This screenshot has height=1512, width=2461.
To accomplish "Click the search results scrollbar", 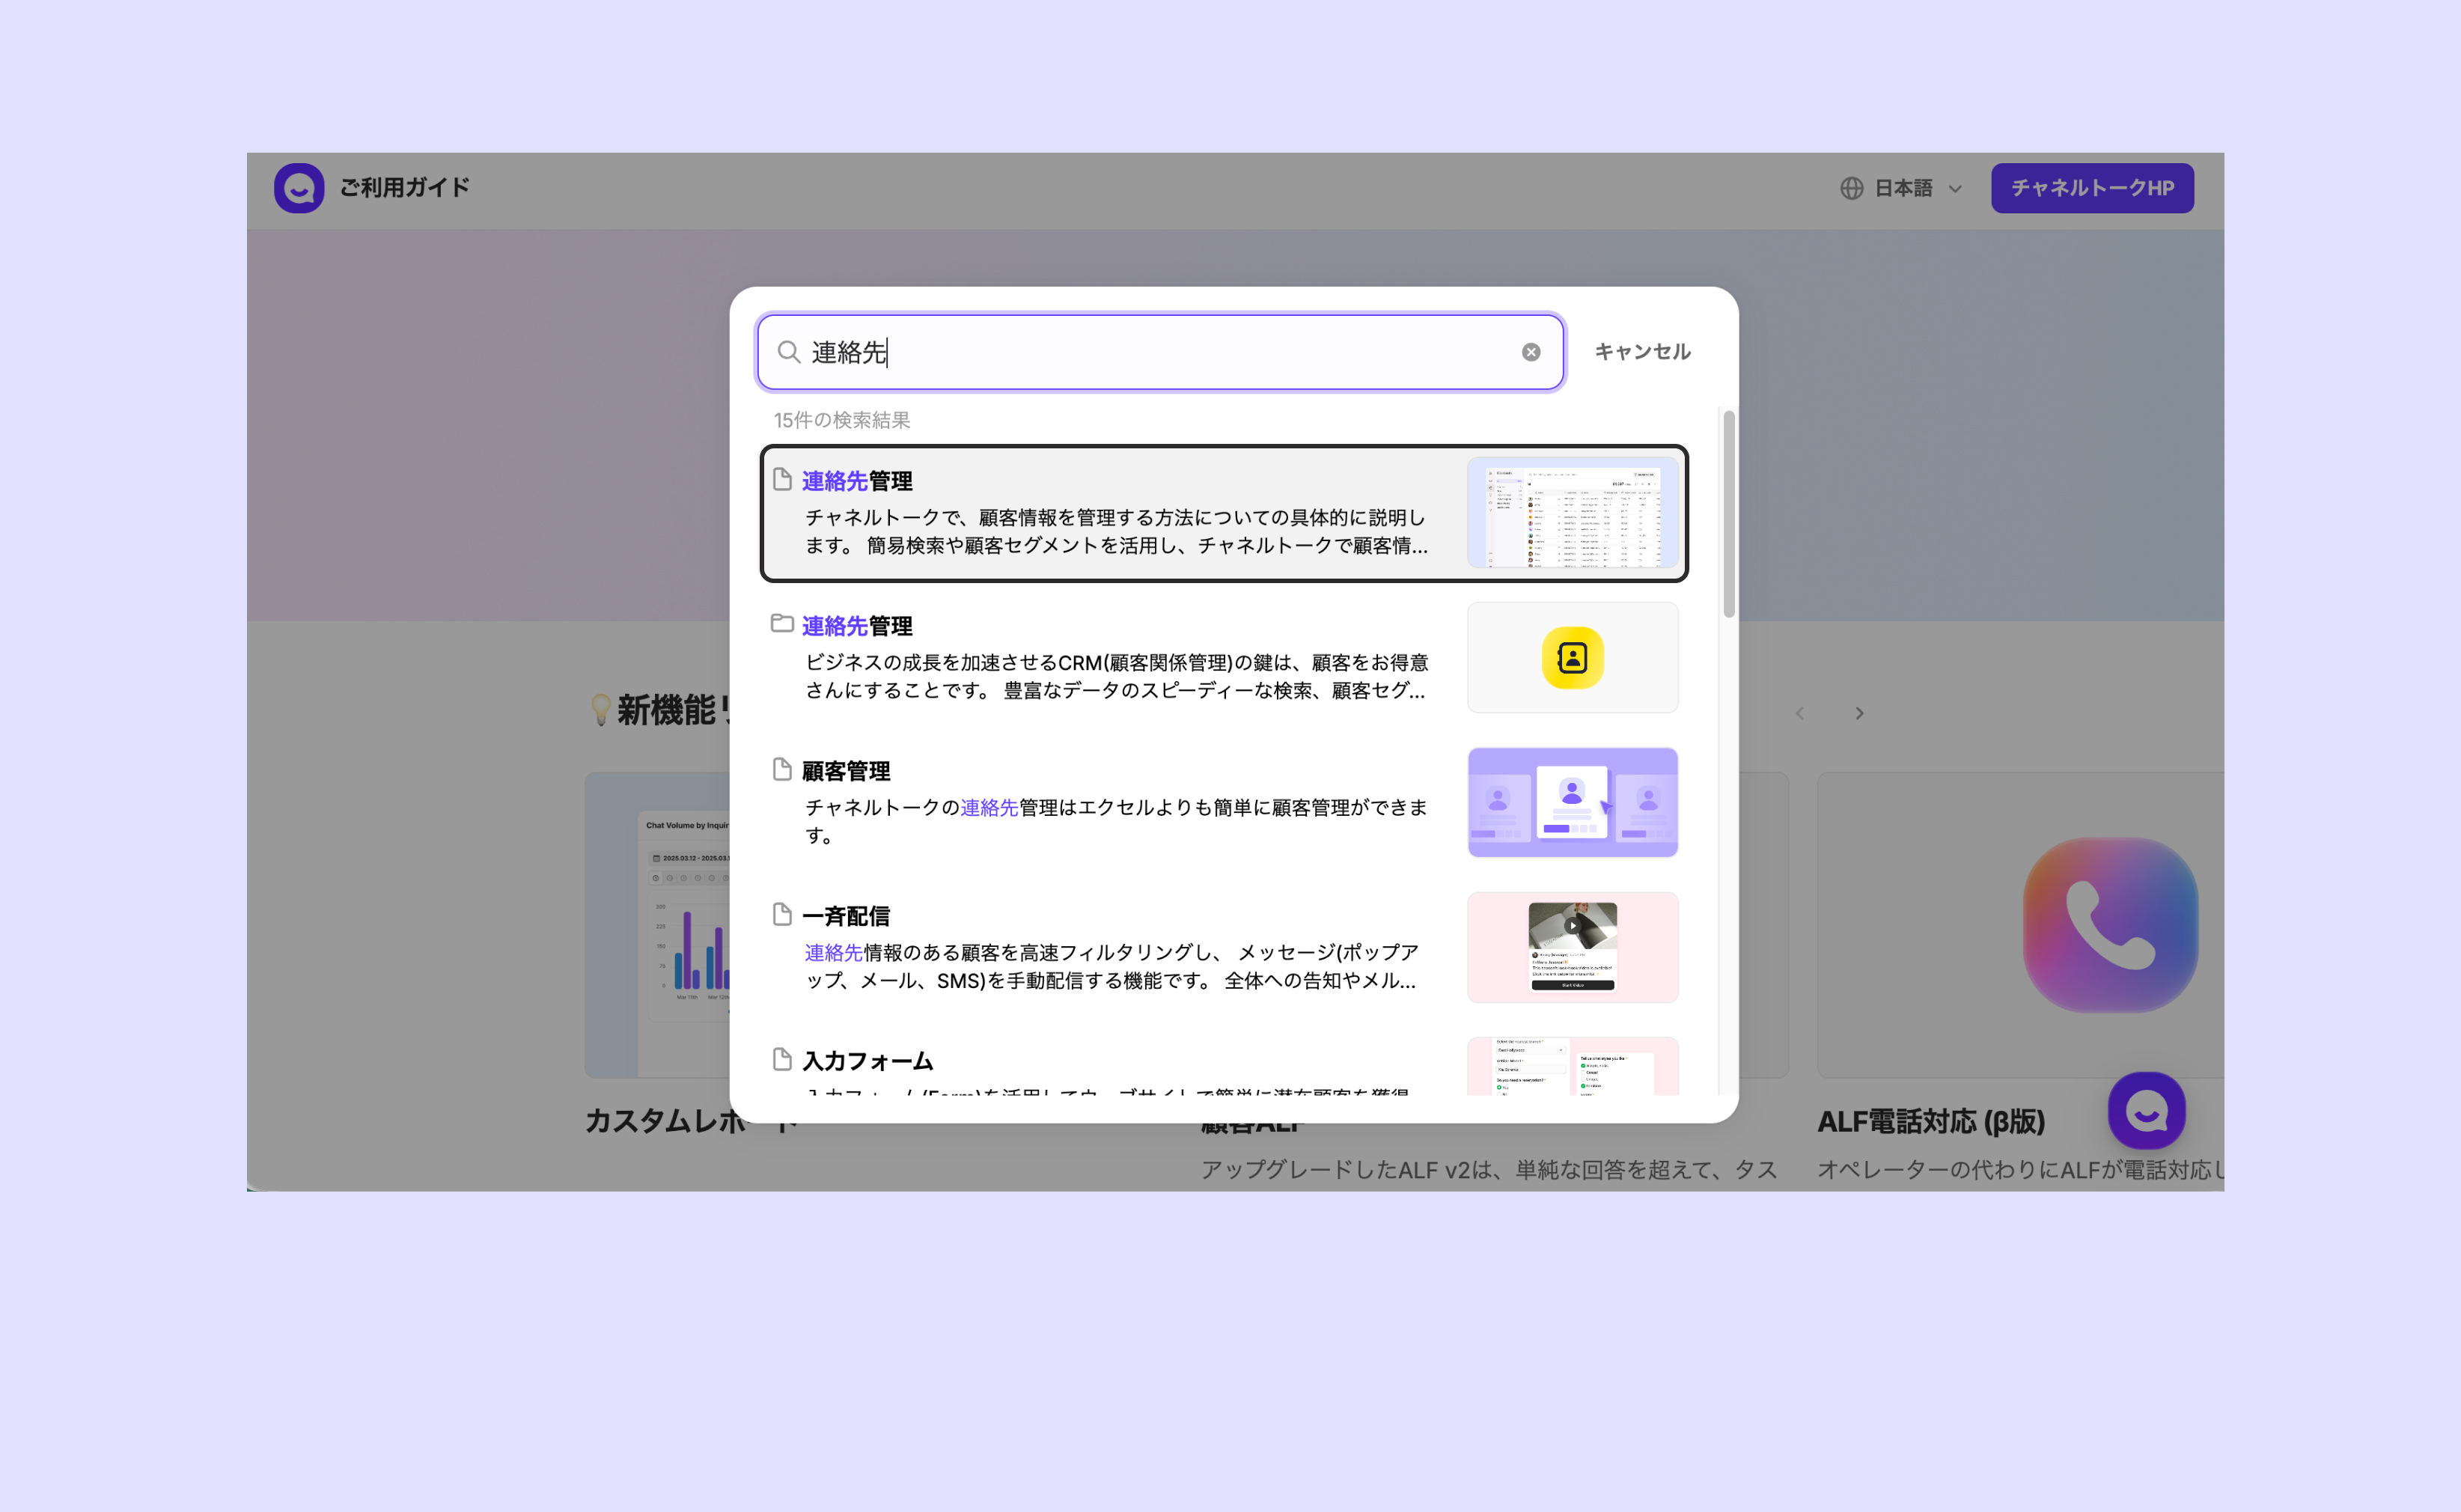I will [x=1728, y=514].
